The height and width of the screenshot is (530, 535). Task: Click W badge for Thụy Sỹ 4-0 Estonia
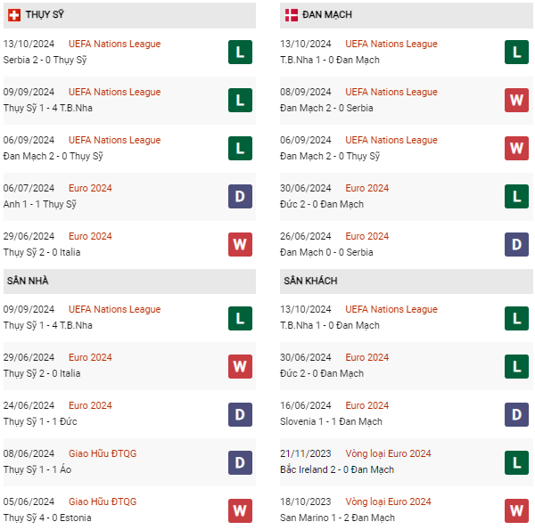click(x=240, y=510)
